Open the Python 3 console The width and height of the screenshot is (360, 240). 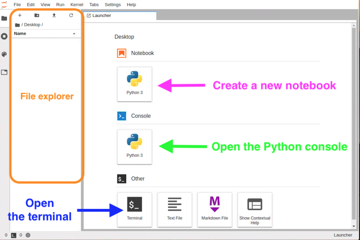point(135,147)
